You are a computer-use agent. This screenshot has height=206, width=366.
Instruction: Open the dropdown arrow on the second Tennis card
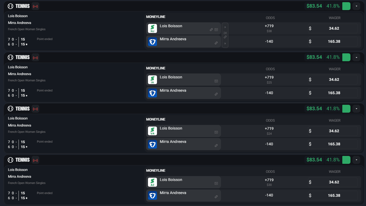356,57
